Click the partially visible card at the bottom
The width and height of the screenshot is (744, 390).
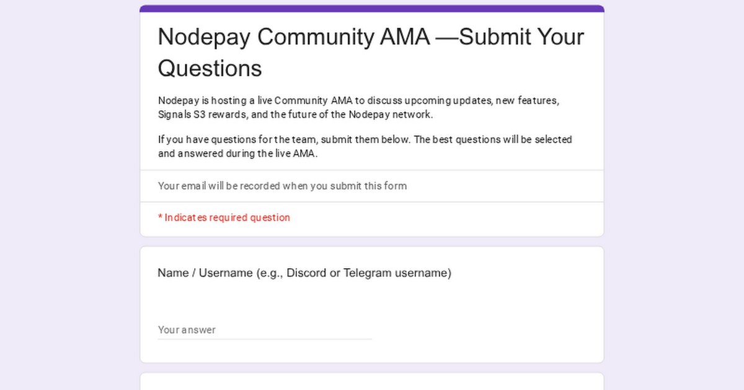click(x=372, y=382)
